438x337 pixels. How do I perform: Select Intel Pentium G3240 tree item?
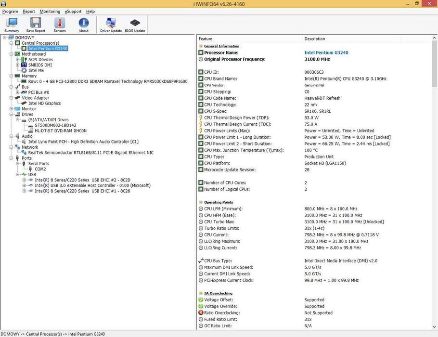[48, 48]
